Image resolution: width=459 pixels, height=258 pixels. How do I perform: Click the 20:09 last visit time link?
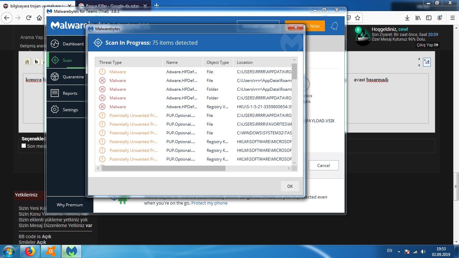pyautogui.click(x=433, y=35)
